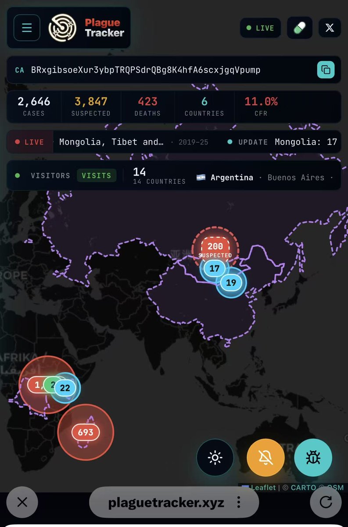This screenshot has width=348, height=527.
Task: View the 11.0% CFR stat
Action: tap(261, 107)
